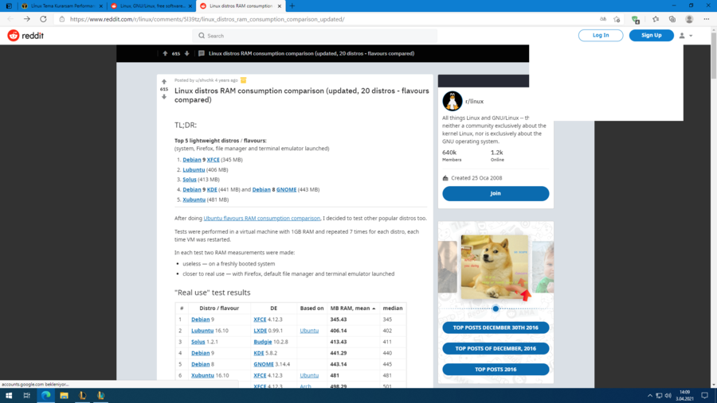Image resolution: width=717 pixels, height=403 pixels.
Task: Switch to the Linux, GNU/Linux, free software tab
Action: (x=152, y=6)
